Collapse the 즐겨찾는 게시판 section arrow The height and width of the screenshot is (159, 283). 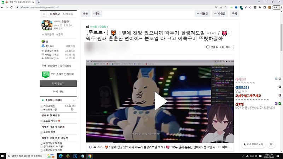(74, 100)
